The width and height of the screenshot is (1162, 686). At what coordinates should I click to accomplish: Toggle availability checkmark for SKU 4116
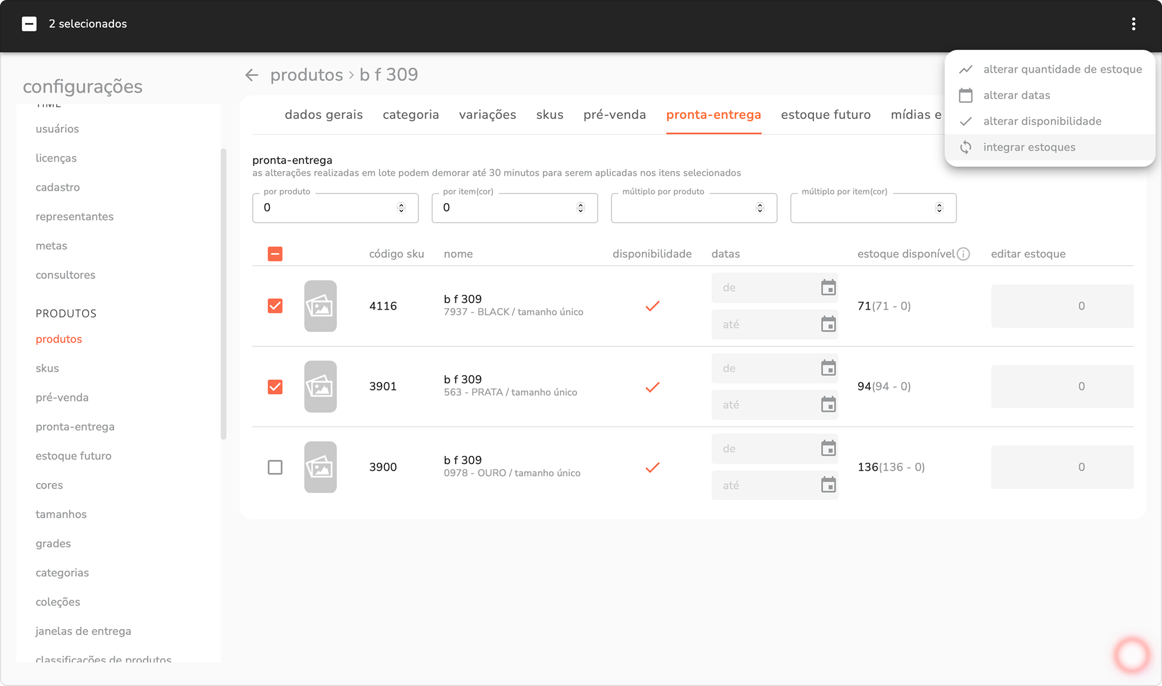pyautogui.click(x=652, y=306)
